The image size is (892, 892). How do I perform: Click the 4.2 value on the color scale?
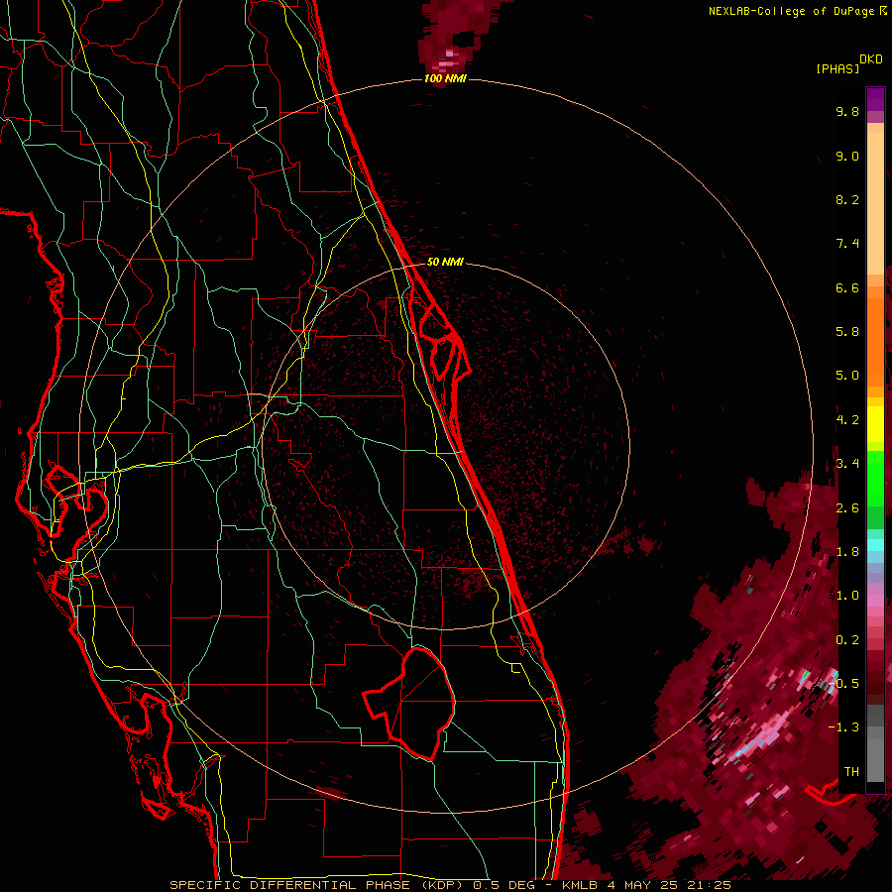point(847,420)
